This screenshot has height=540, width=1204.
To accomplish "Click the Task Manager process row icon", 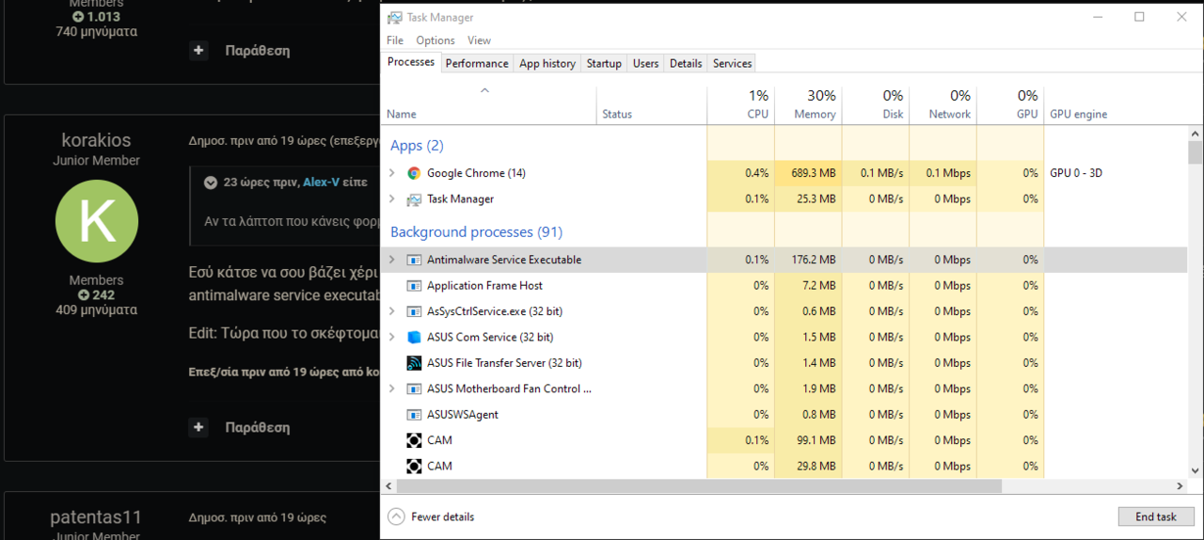I will 414,199.
